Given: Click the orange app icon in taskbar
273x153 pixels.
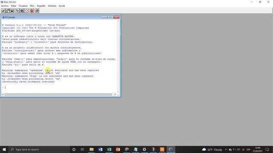Looking at the screenshot, I should coord(162,149).
